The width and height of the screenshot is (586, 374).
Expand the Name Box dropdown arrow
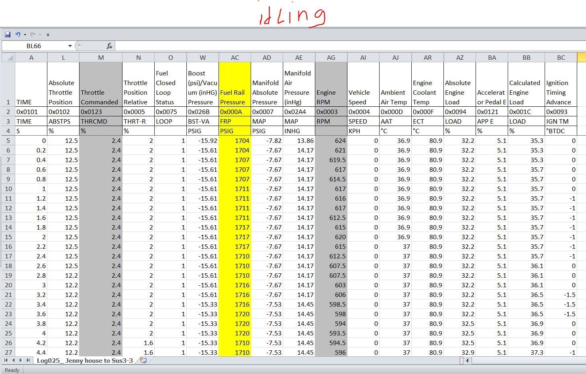70,46
